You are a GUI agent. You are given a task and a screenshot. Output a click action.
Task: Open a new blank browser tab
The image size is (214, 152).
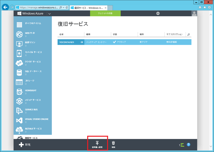click(x=110, y=8)
